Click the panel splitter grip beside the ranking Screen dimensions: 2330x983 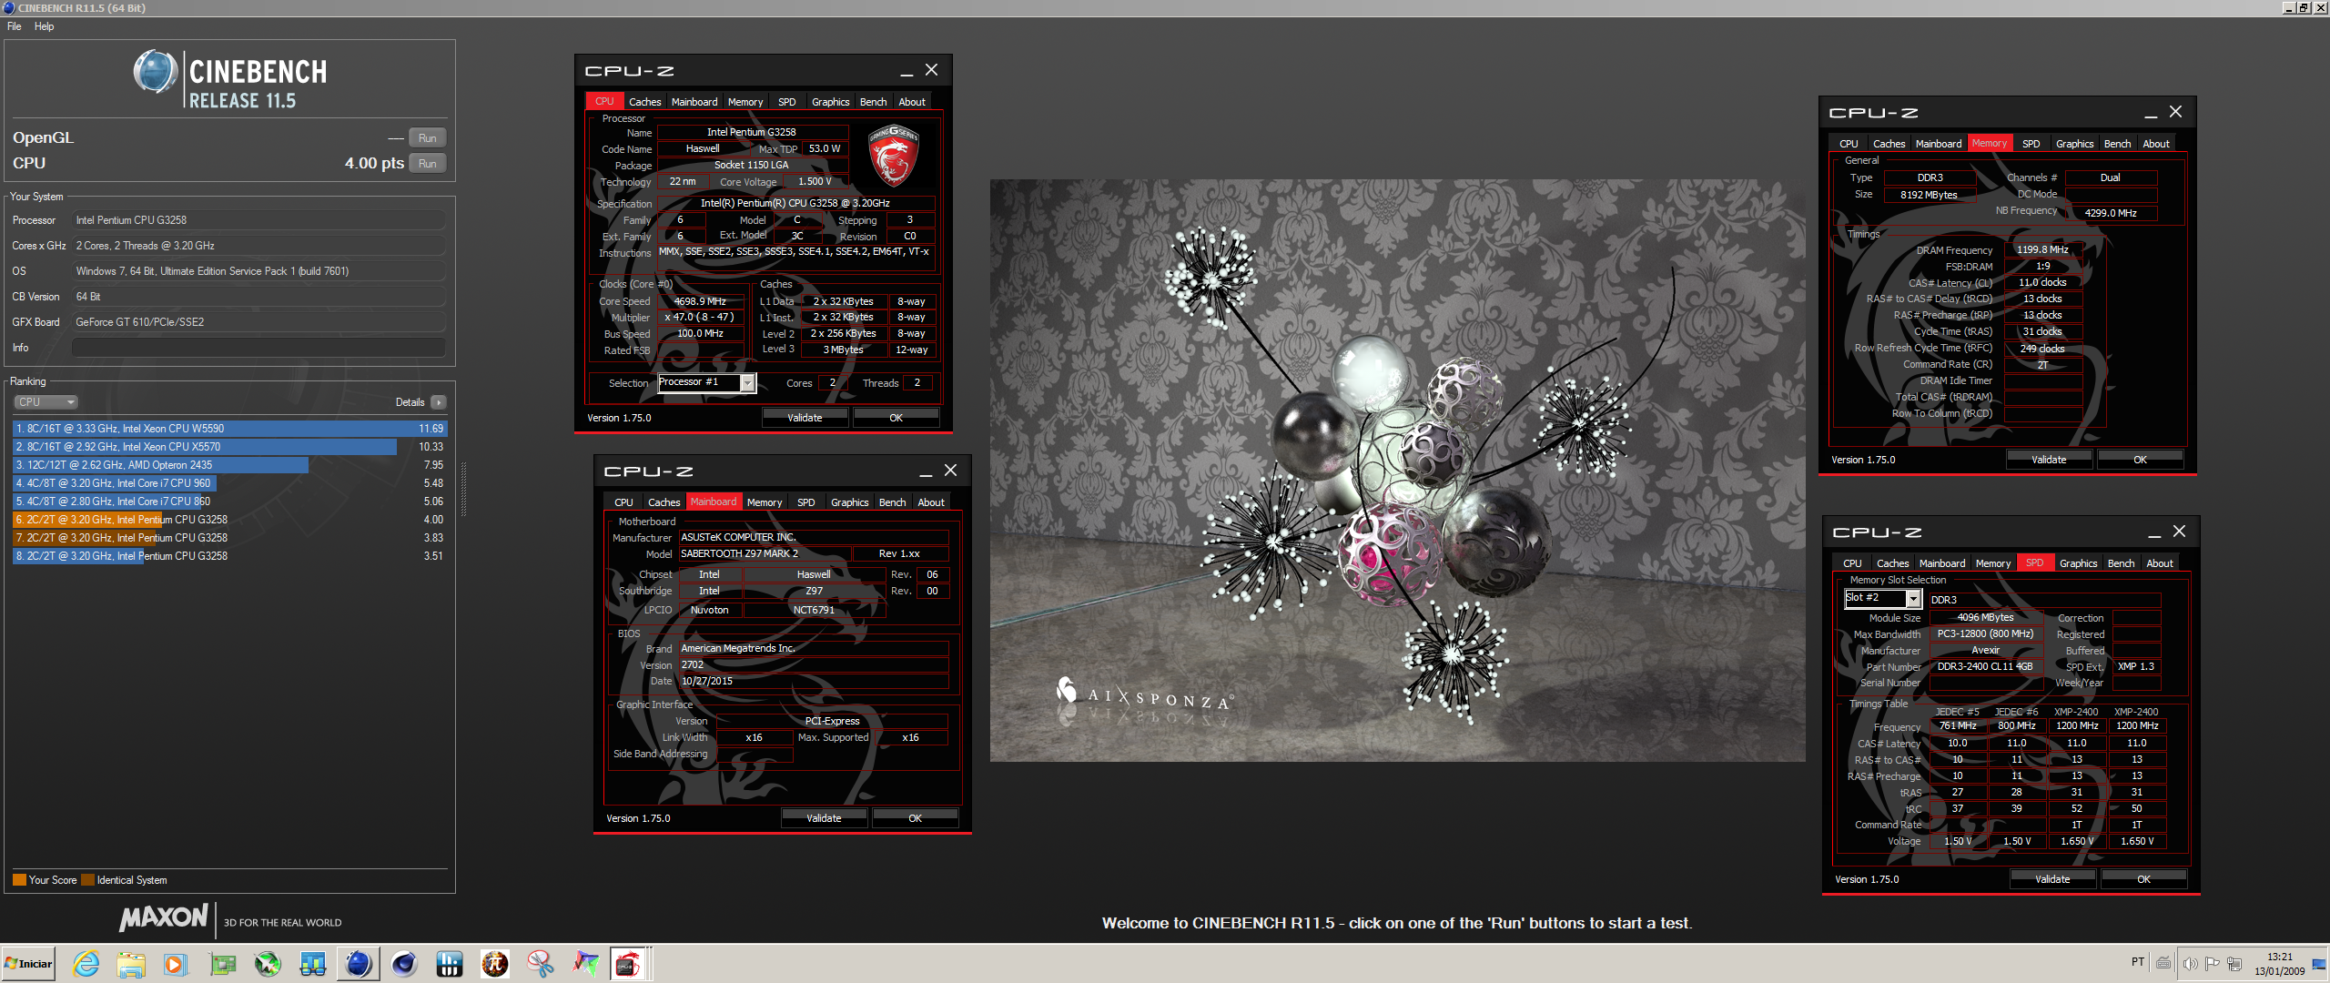pyautogui.click(x=463, y=490)
